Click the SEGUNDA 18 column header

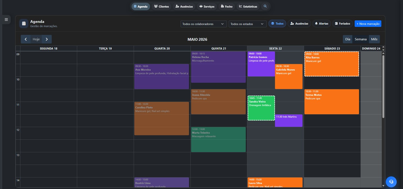[x=49, y=49]
